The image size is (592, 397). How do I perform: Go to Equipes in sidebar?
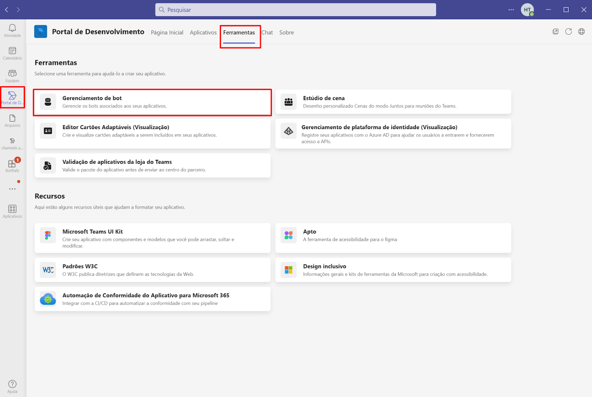[12, 76]
